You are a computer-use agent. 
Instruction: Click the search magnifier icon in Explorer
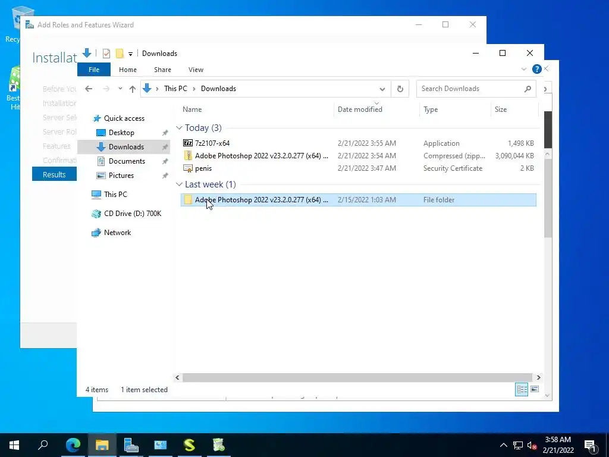tap(528, 89)
